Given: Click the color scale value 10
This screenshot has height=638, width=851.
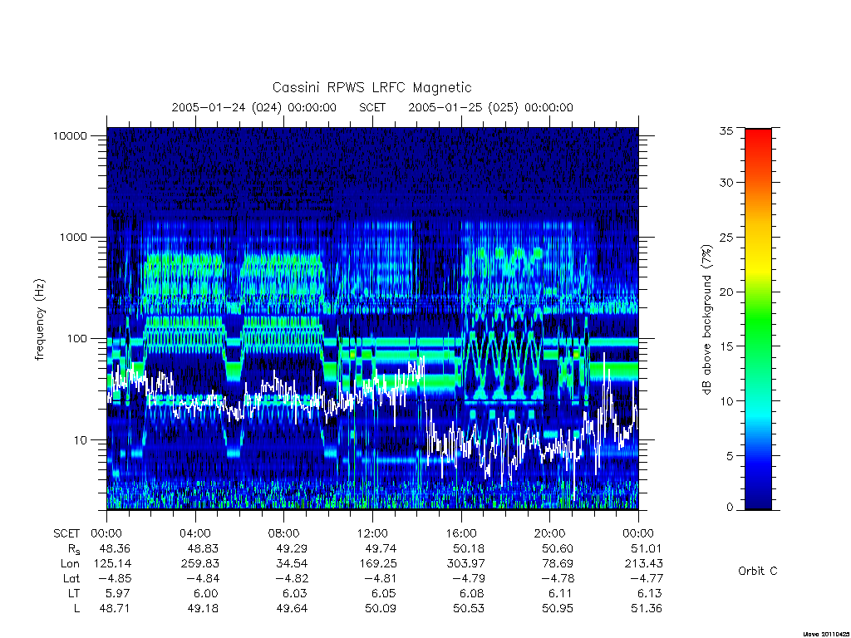Looking at the screenshot, I should tap(726, 401).
